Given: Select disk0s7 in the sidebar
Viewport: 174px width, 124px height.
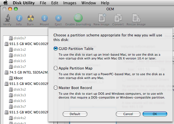Looking at the screenshot, I should point(17,38).
